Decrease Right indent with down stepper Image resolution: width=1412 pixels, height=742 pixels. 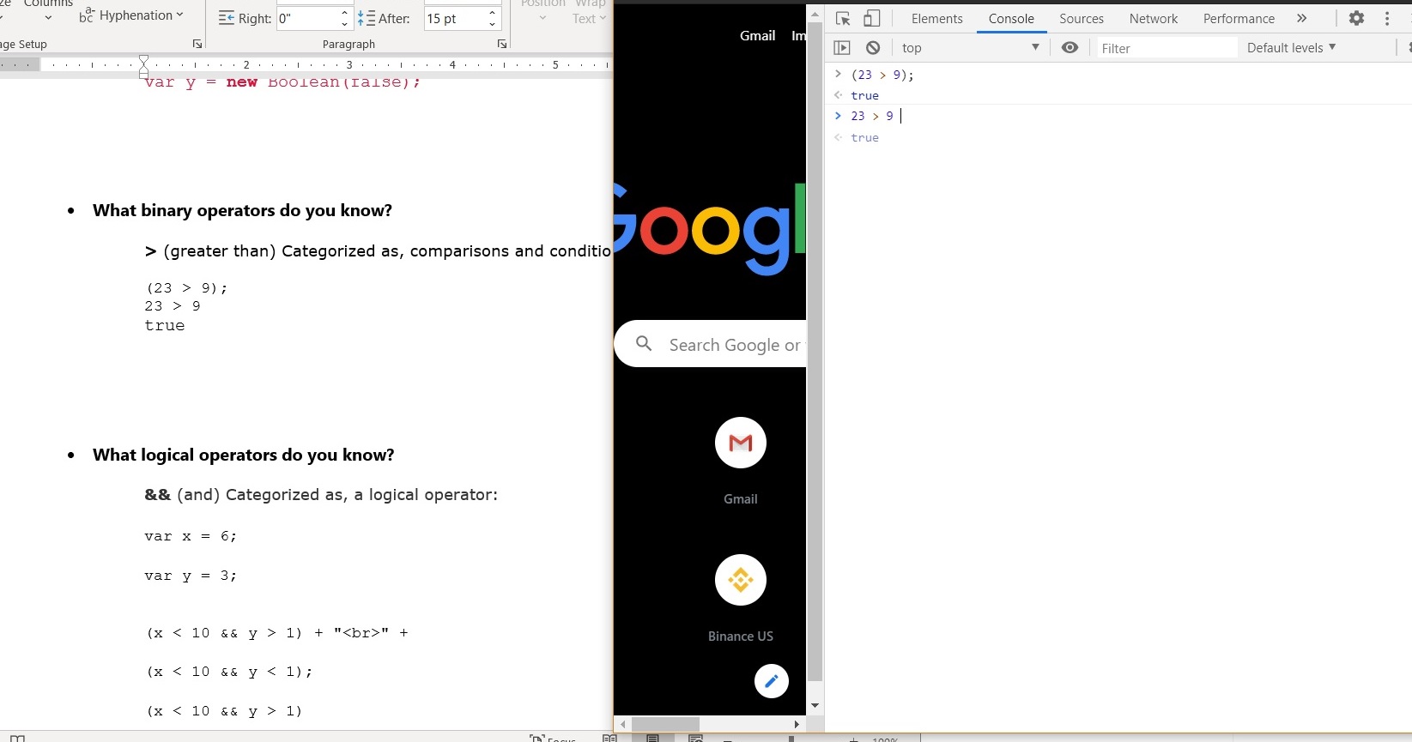[x=345, y=24]
